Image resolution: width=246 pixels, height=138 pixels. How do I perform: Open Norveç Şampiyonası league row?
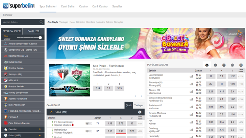point(23,92)
